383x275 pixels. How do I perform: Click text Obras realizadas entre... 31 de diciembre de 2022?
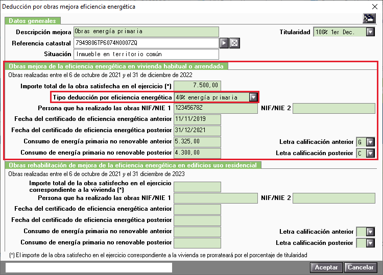101,75
